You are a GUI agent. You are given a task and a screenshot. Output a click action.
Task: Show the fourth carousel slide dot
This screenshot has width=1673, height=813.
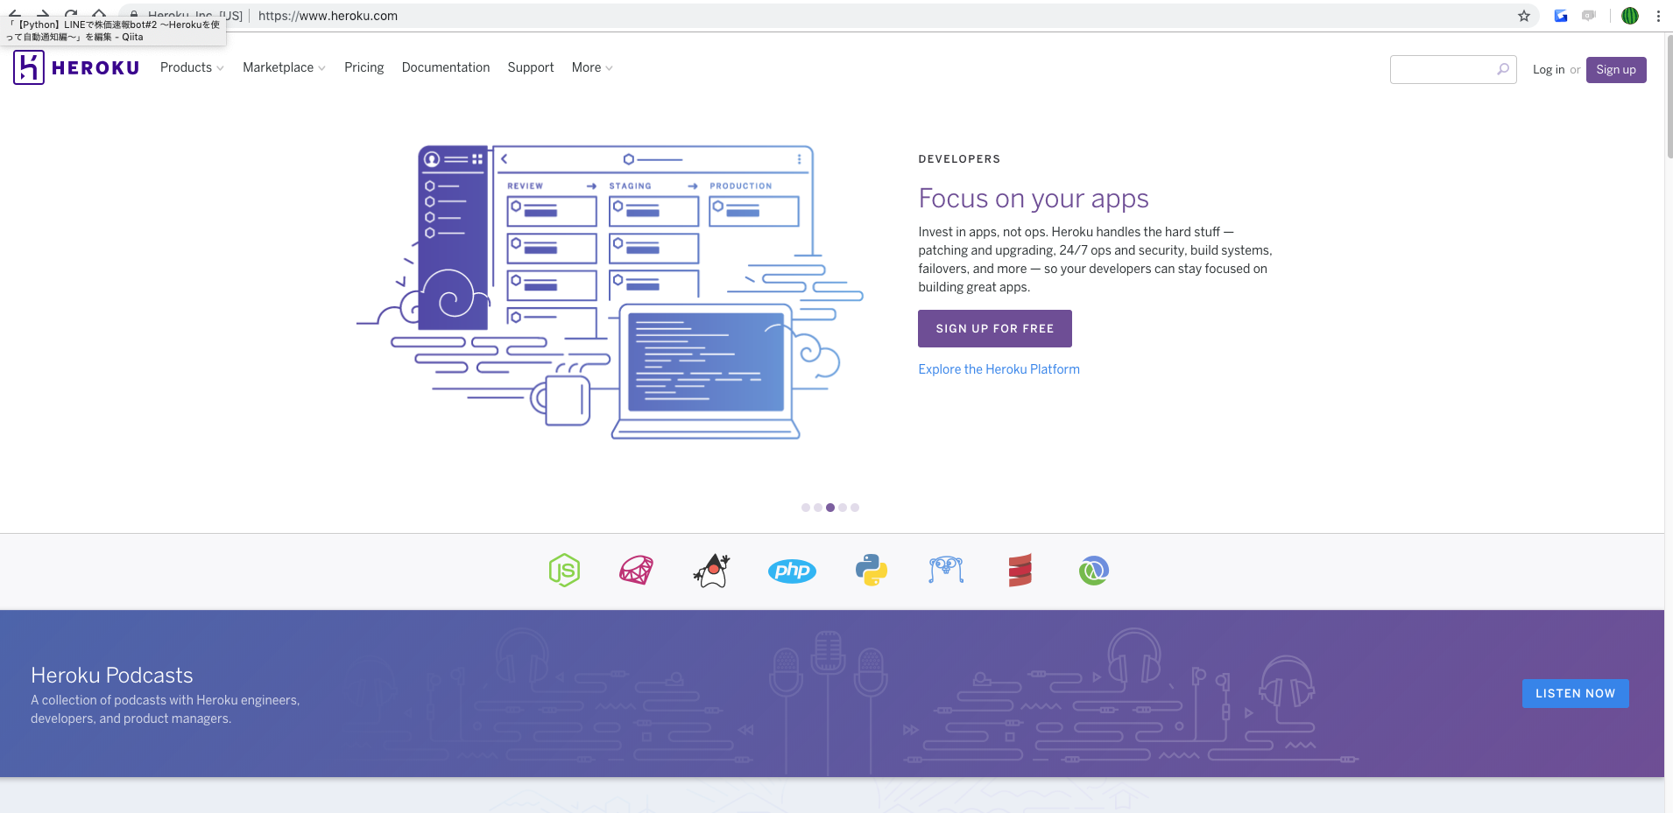point(843,508)
